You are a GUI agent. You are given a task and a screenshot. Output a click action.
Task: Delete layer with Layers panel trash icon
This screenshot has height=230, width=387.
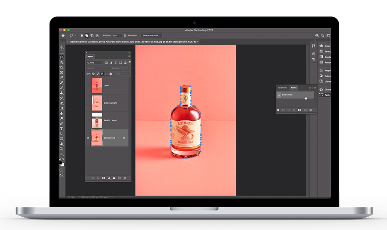125,178
